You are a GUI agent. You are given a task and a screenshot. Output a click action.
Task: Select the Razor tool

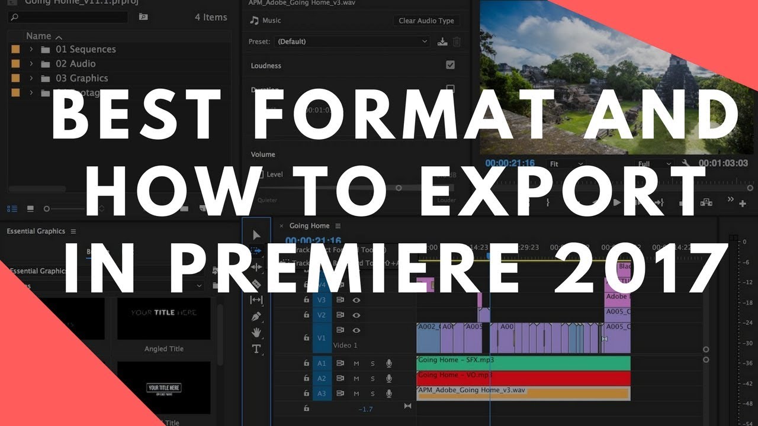coord(256,283)
